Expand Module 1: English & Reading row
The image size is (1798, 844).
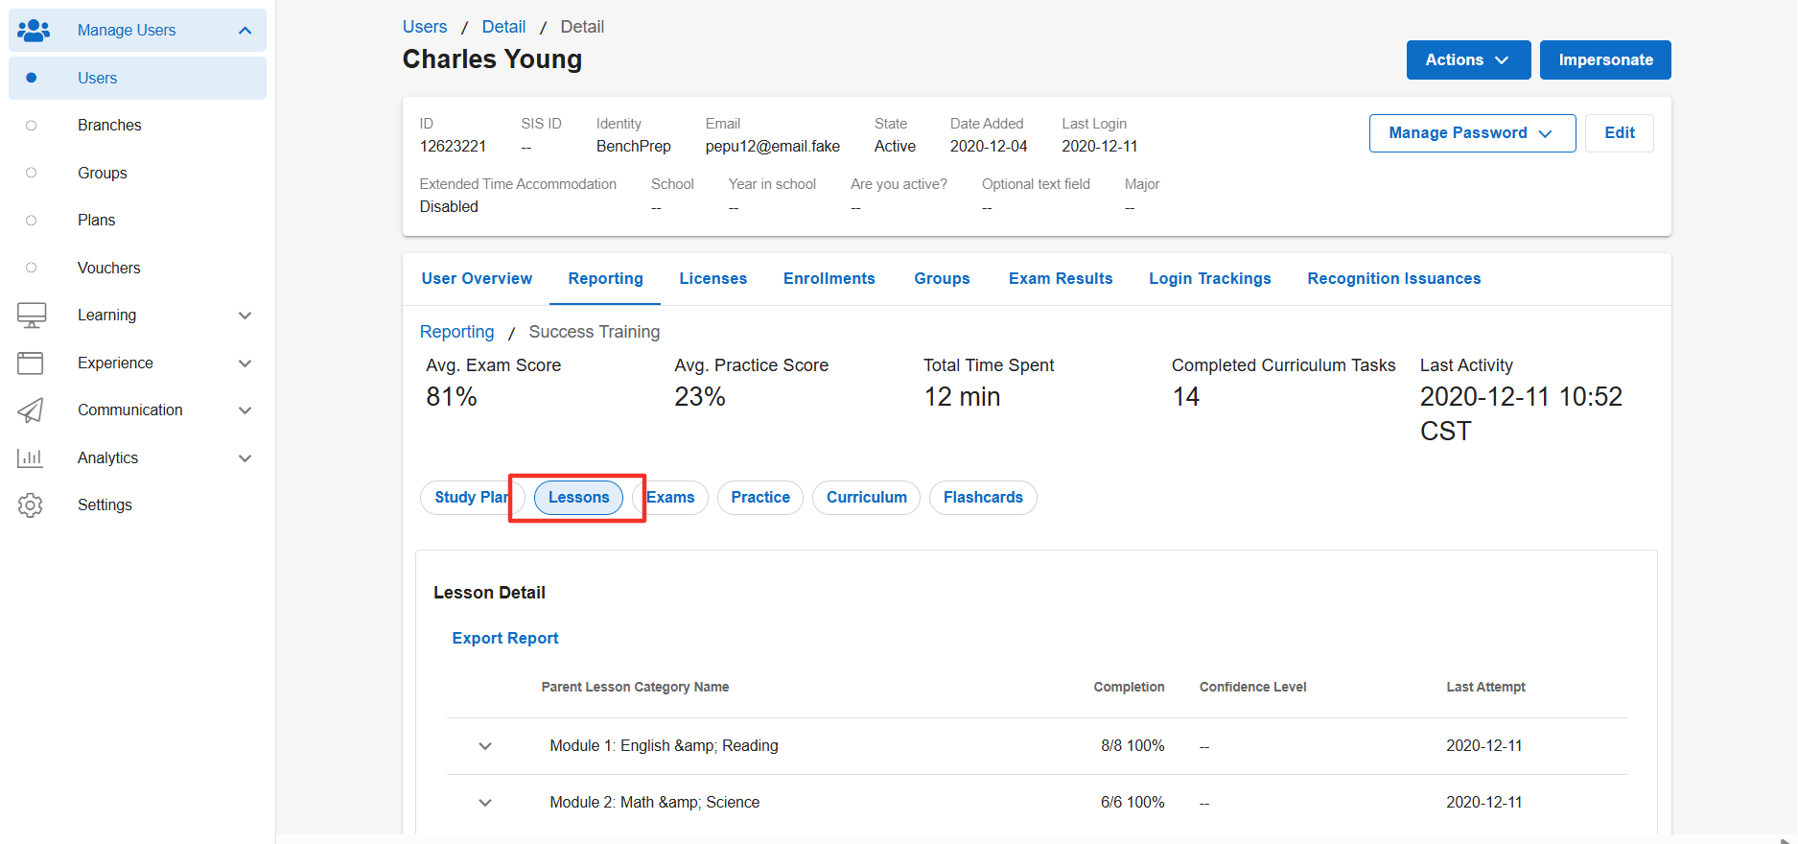pos(485,746)
